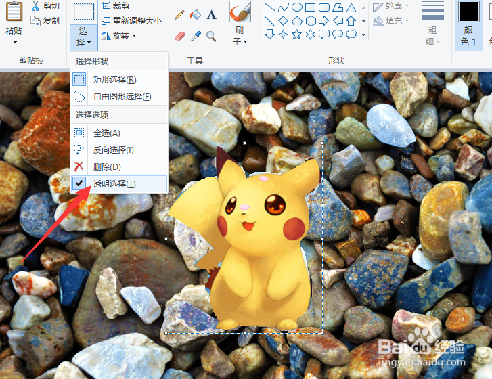The width and height of the screenshot is (492, 379).
Task: Select the Diamond shape
Action: click(284, 21)
